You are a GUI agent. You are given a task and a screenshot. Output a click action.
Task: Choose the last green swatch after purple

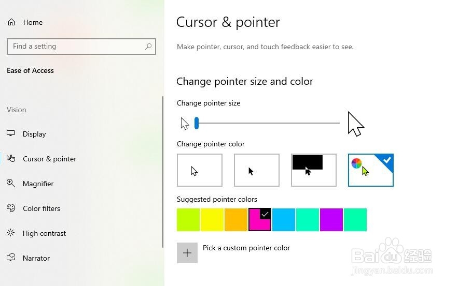tap(355, 220)
